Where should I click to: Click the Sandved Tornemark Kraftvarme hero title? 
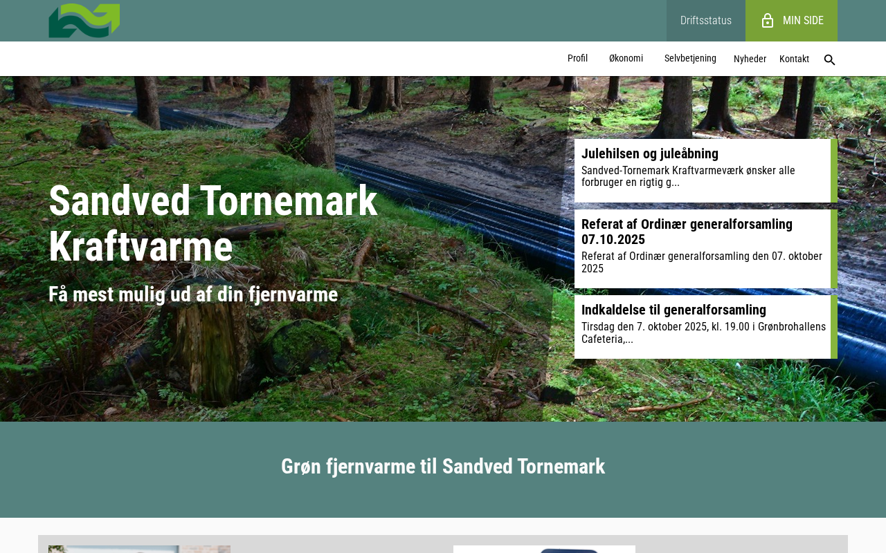[x=213, y=223]
